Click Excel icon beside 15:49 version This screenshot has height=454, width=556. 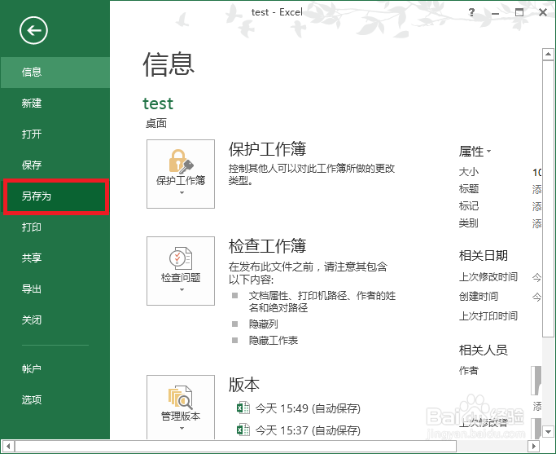click(x=243, y=408)
